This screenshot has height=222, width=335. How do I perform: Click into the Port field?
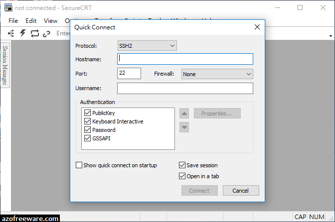(x=129, y=73)
